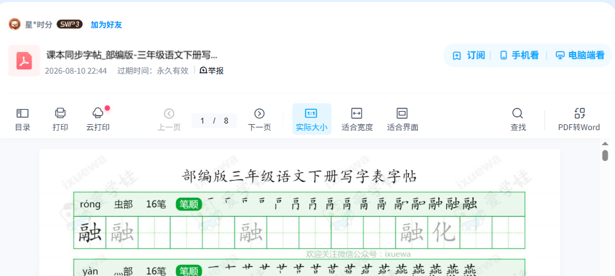The width and height of the screenshot is (615, 276).
Task: Click the page heading 部编版三年级语文下册写字表字帖
Action: click(x=299, y=176)
